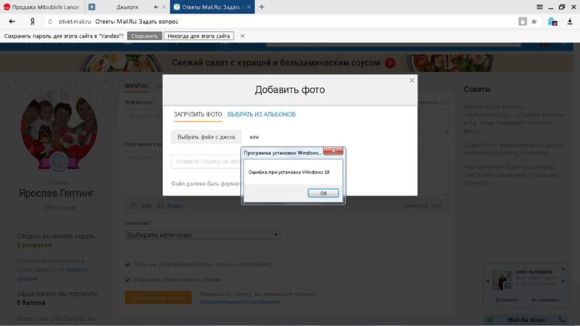580x326 pixels.
Task: Close the Windows installer error dialog
Action: pyautogui.click(x=333, y=151)
